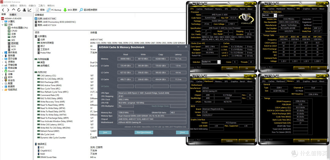Screen dimensions: 330x160
Task: Collapse the 主板 motherboard node
Action: tap(2, 25)
